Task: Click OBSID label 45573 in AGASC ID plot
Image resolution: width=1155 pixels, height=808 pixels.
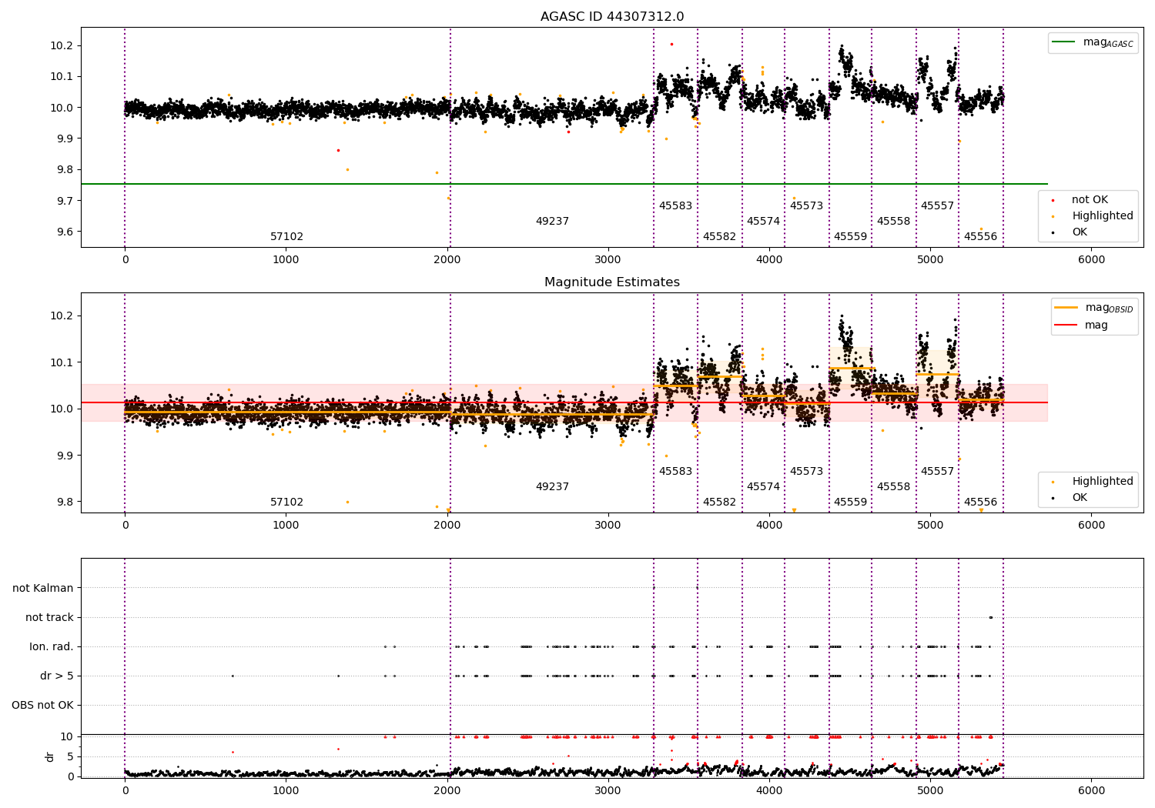Action: point(806,206)
